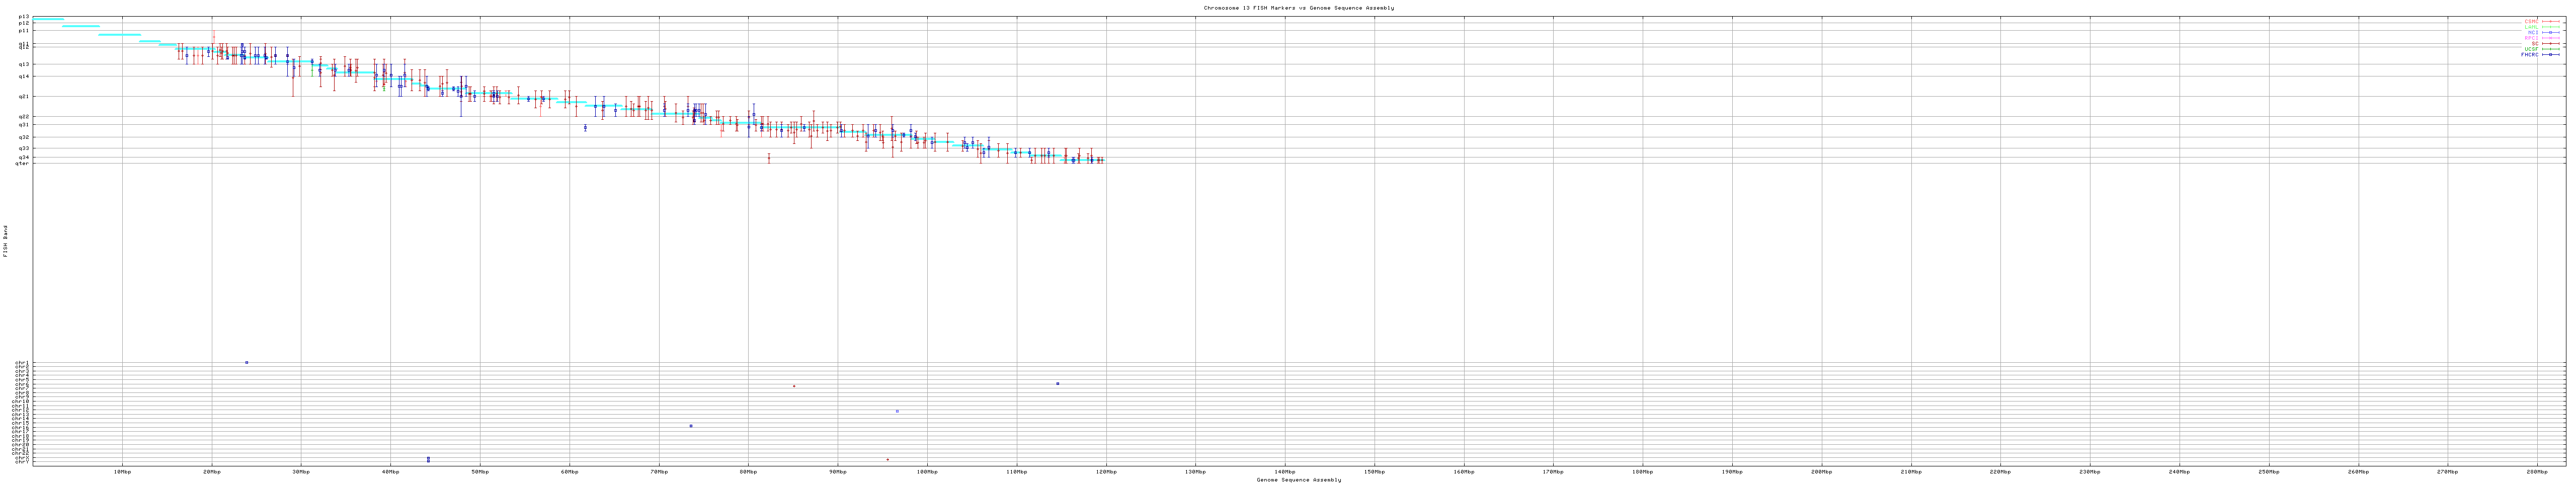Click the LANL legend line sample
Screen dimensions: 2576x483
(x=2550, y=27)
